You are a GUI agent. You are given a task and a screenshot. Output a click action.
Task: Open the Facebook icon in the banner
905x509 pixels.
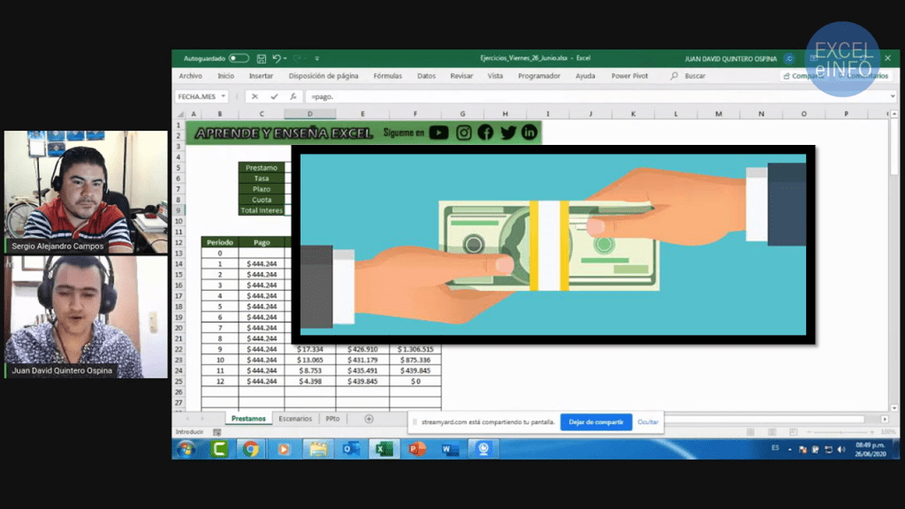(x=485, y=133)
